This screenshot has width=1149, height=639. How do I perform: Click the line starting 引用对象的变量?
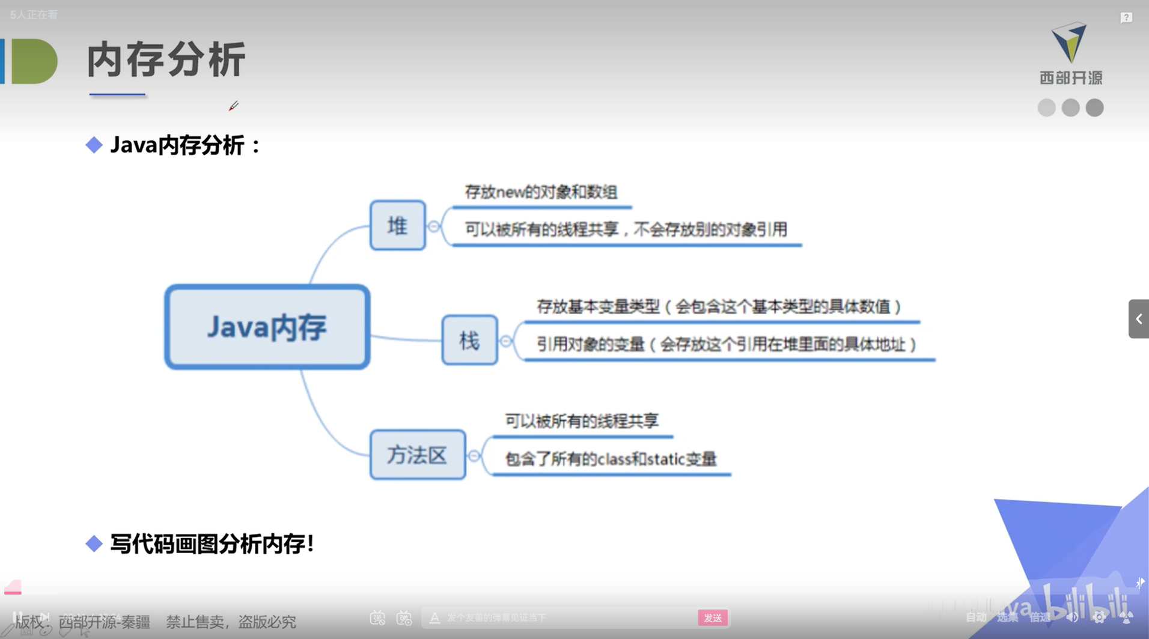pos(727,345)
